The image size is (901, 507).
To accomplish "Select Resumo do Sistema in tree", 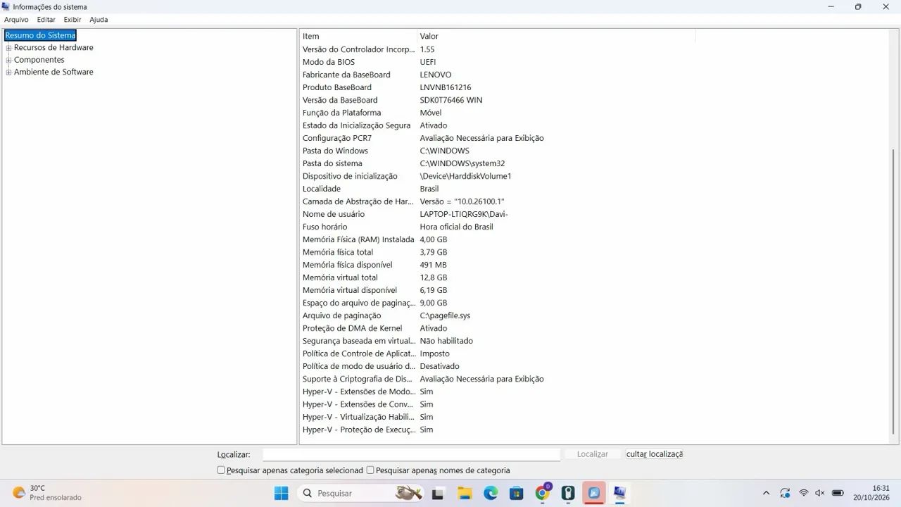I will click(x=40, y=35).
